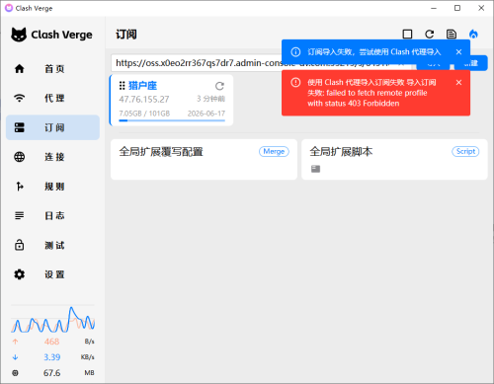The height and width of the screenshot is (384, 494).
Task: Click the upload arrow icon
Action: (15, 342)
